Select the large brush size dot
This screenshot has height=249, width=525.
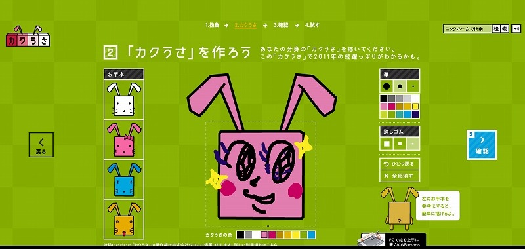(387, 86)
